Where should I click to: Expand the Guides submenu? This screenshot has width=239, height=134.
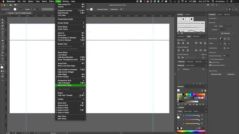pyautogui.click(x=71, y=99)
